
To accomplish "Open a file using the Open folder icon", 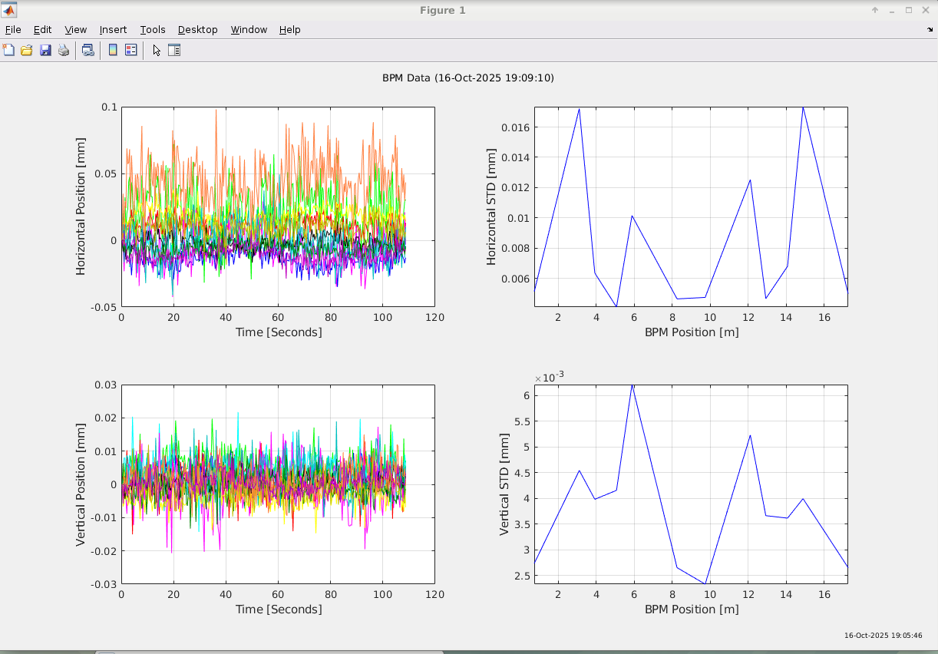I will click(26, 50).
